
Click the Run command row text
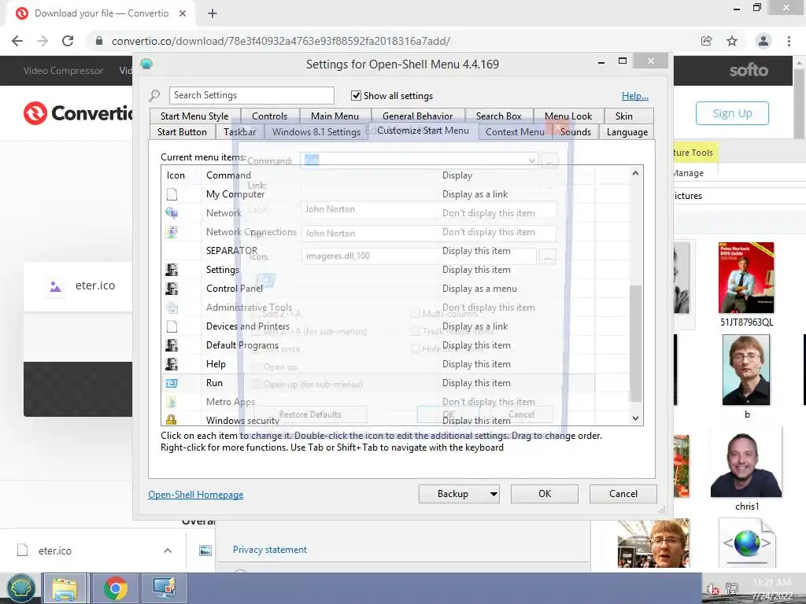coord(214,383)
